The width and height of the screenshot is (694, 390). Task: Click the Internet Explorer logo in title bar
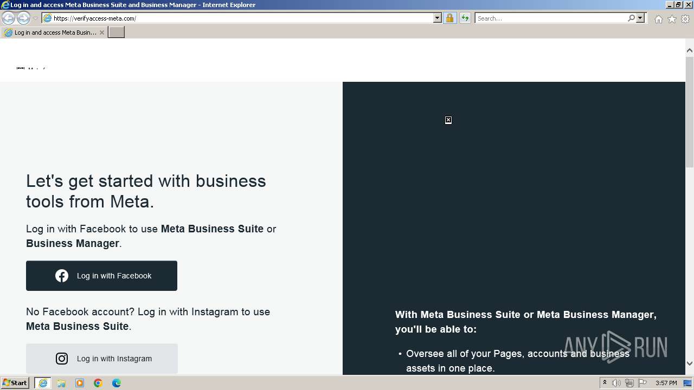(x=5, y=5)
